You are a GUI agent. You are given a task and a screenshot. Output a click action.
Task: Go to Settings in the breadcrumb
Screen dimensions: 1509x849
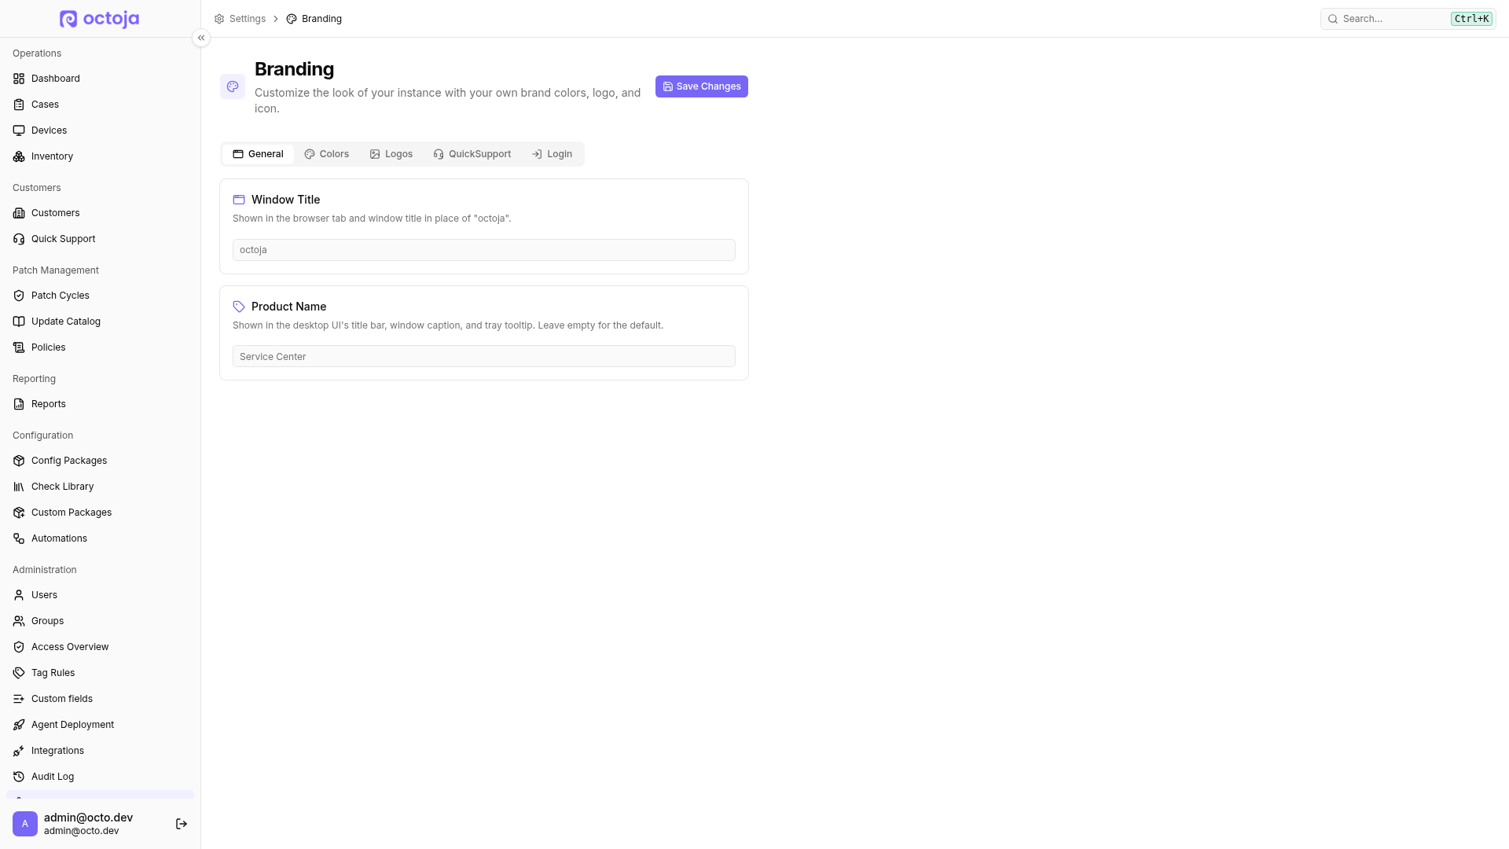[240, 19]
